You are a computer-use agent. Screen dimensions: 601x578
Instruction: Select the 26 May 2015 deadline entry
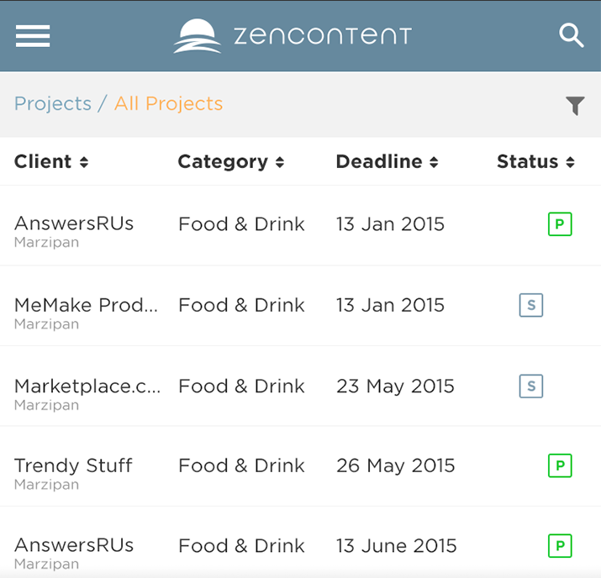[x=395, y=466]
